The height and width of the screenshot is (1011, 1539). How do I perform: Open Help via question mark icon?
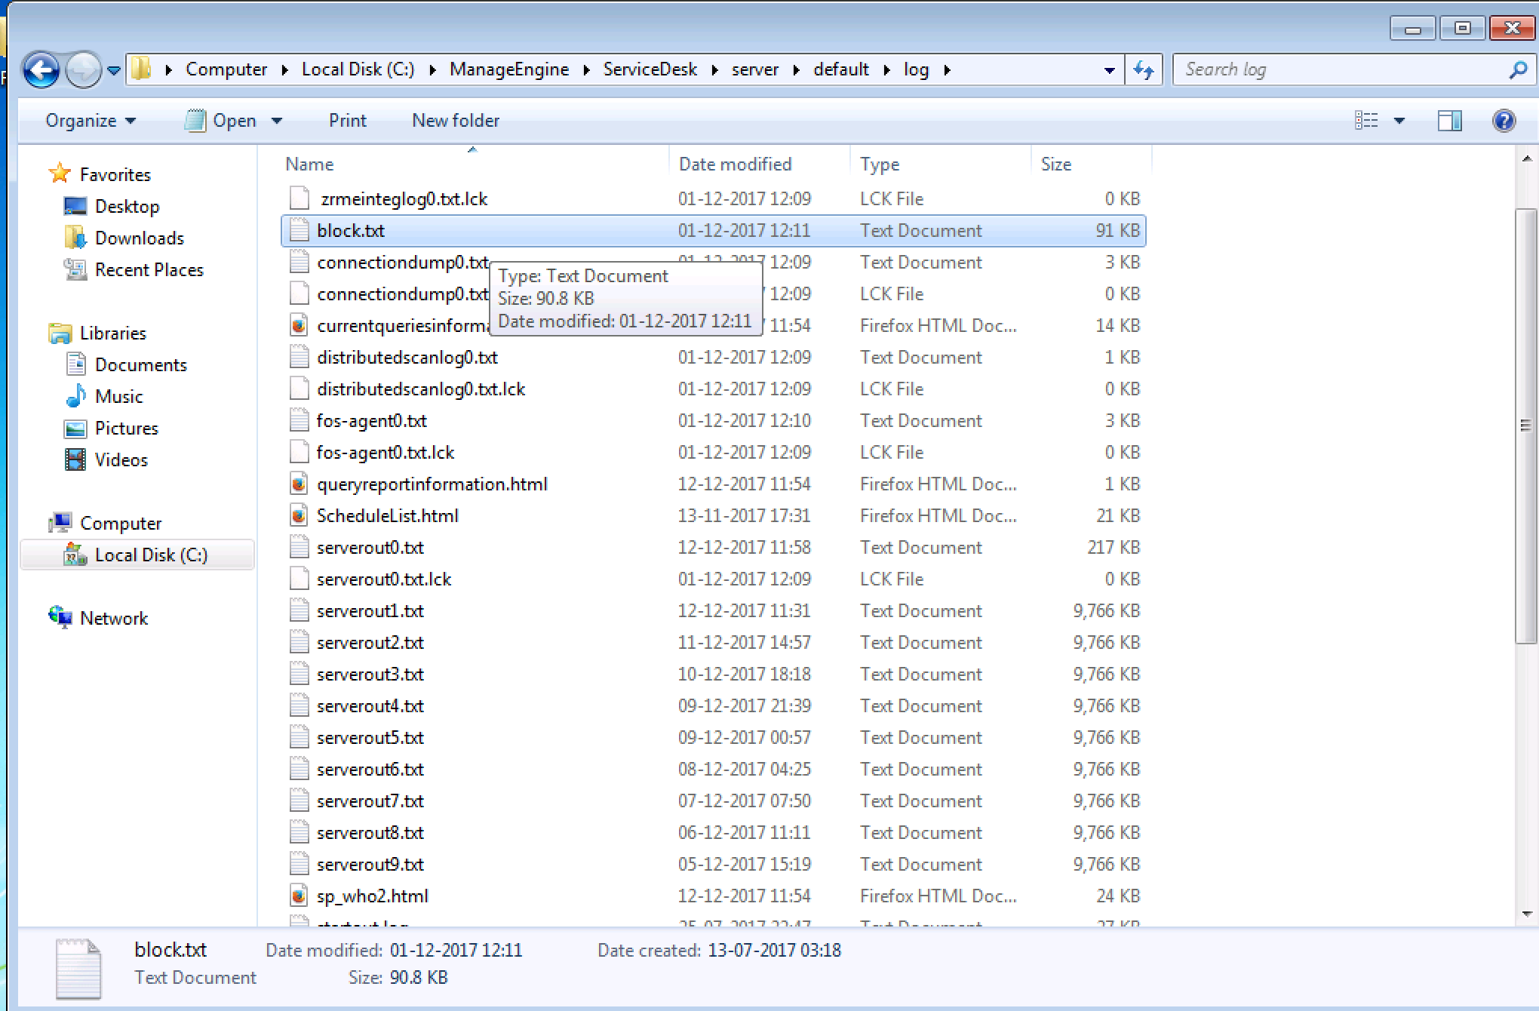[1504, 121]
